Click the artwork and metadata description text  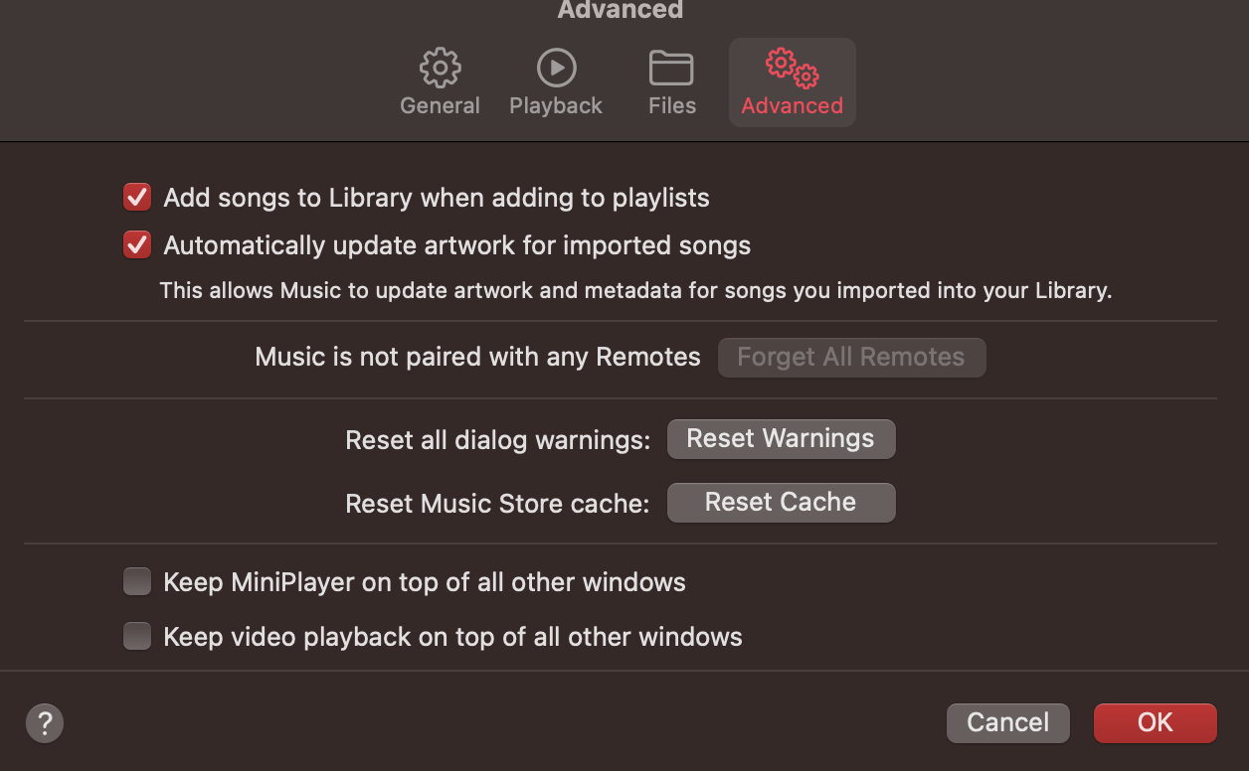(635, 291)
